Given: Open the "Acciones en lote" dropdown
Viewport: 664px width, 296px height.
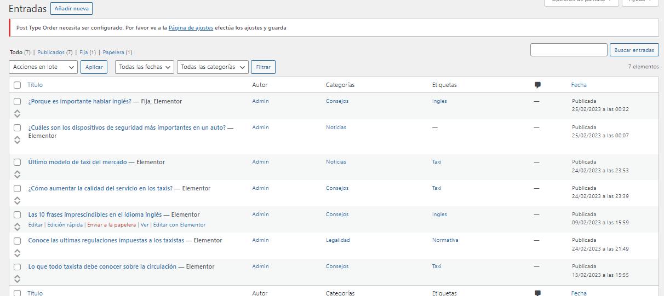Looking at the screenshot, I should point(43,67).
